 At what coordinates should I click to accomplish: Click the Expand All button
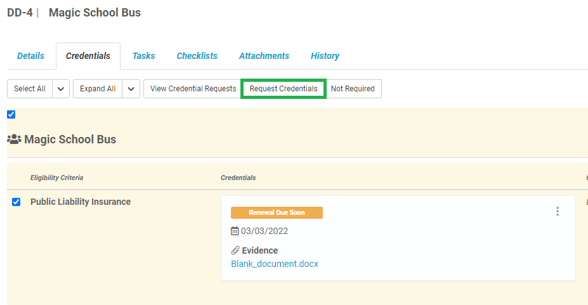[x=98, y=89]
